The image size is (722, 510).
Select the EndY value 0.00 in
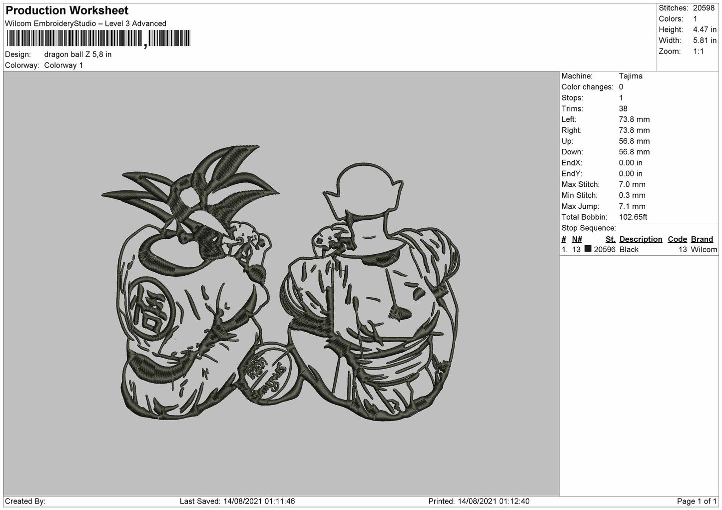tap(631, 174)
